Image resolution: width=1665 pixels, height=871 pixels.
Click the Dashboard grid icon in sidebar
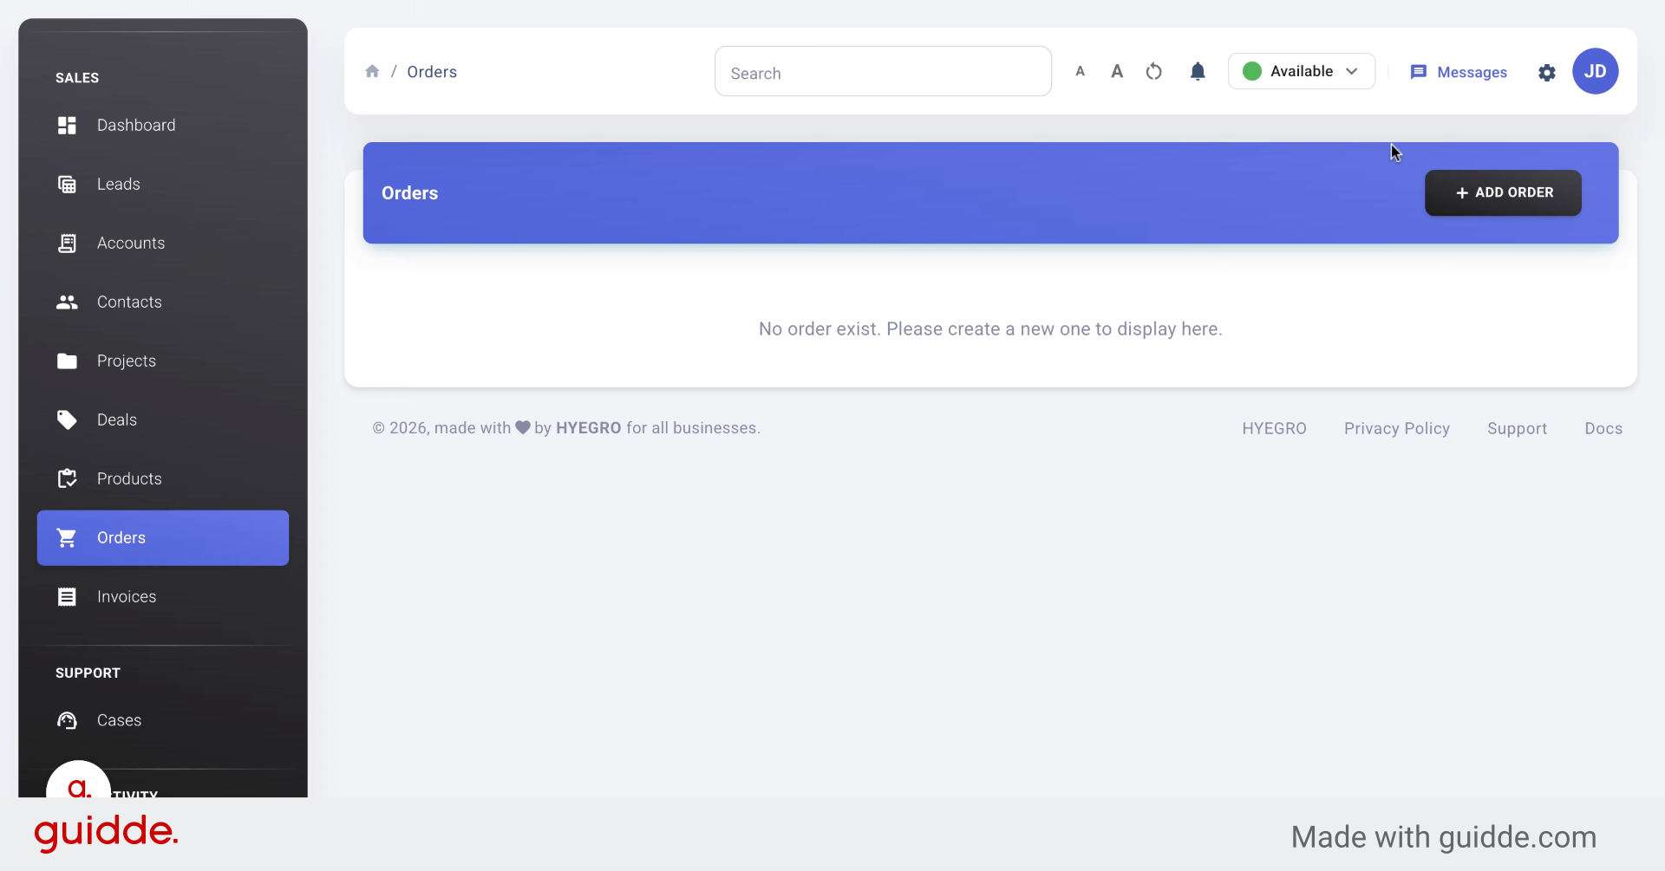(x=67, y=126)
